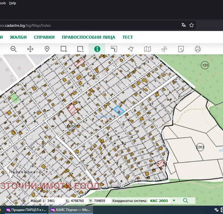Search coordinates with green magnifier icon
223x214 pixels.
tap(185, 201)
